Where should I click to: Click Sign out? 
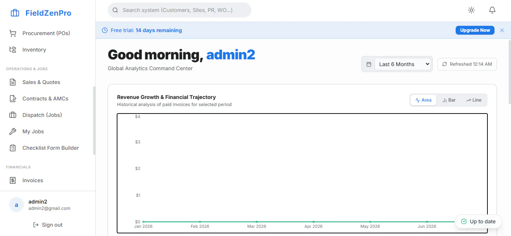48,225
